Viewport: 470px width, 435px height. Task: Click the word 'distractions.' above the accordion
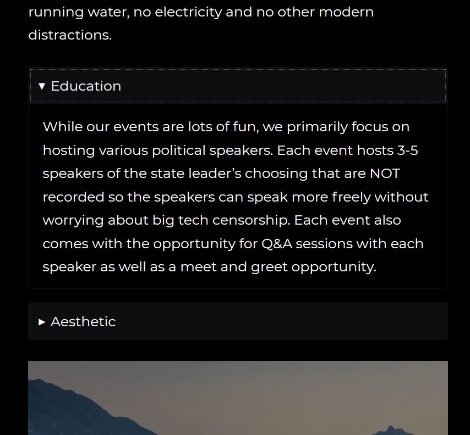(x=70, y=35)
